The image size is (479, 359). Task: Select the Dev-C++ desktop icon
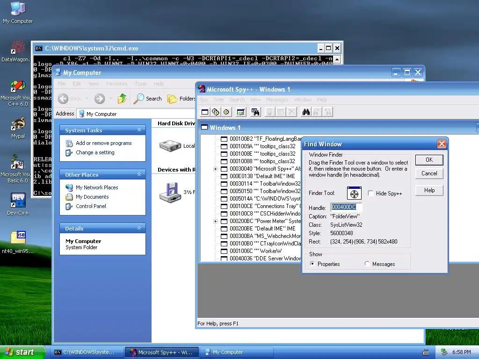tap(18, 204)
